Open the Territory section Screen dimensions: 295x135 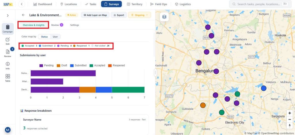pyautogui.click(x=135, y=4)
